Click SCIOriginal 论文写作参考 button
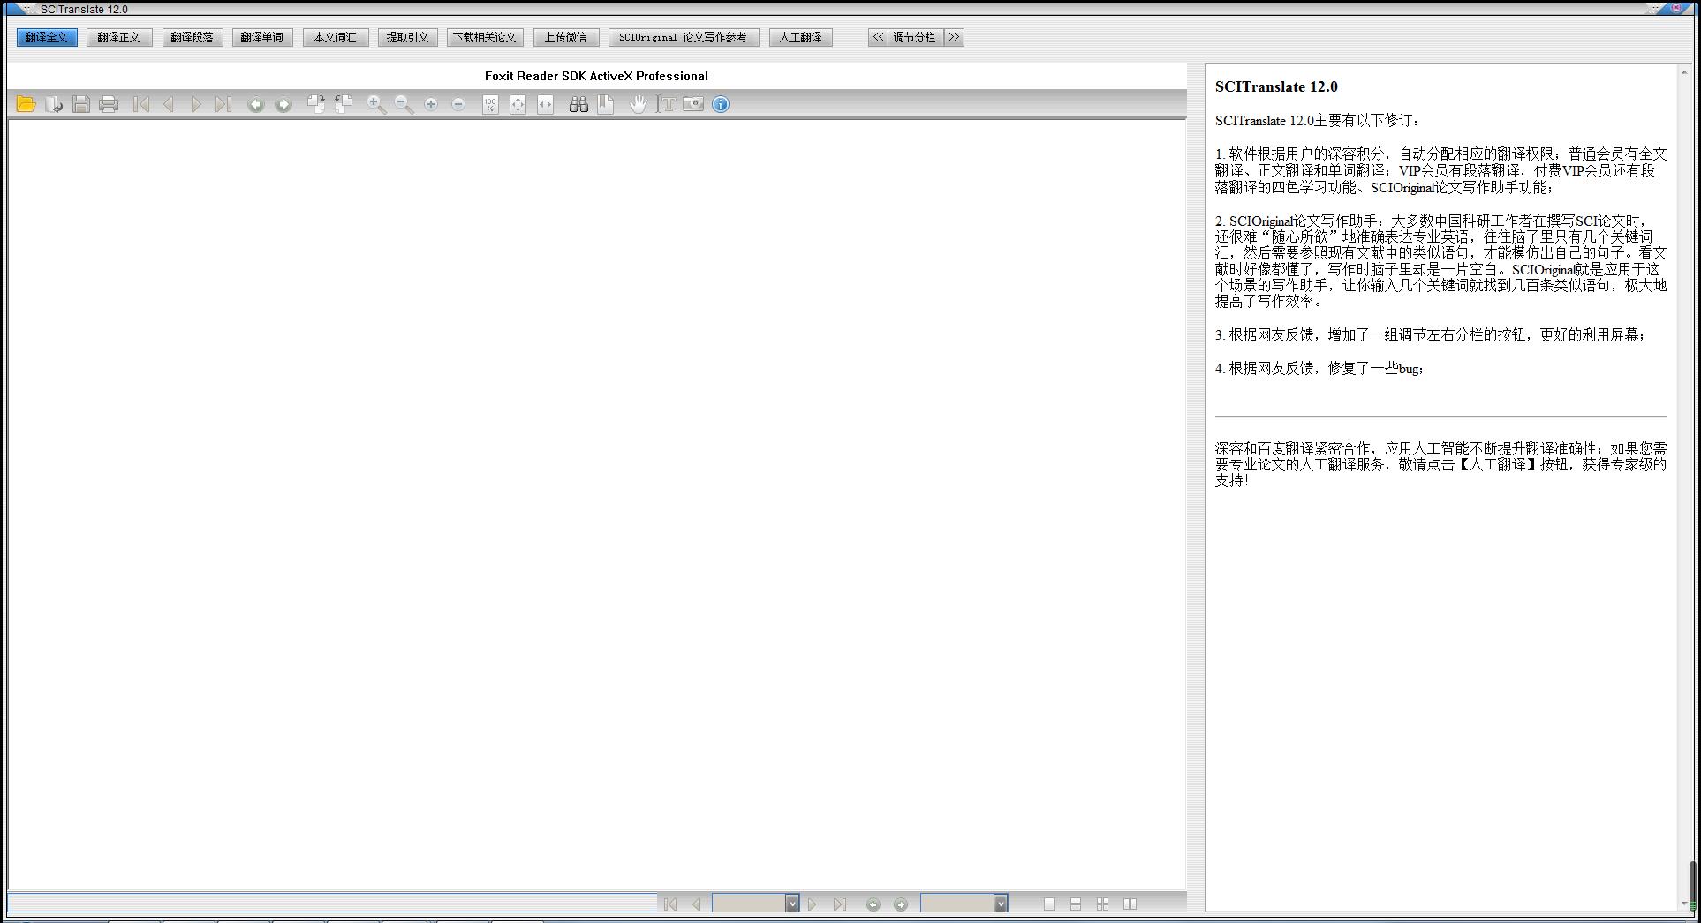 click(x=683, y=37)
